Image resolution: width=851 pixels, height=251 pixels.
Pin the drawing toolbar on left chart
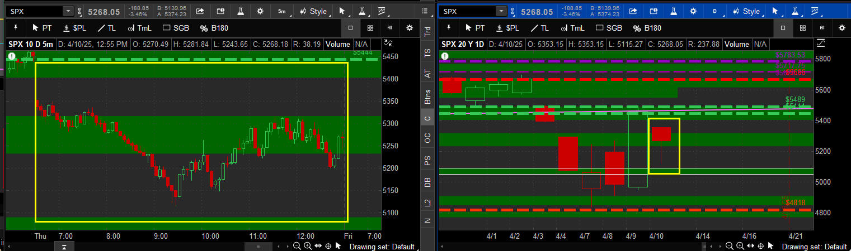(x=16, y=27)
